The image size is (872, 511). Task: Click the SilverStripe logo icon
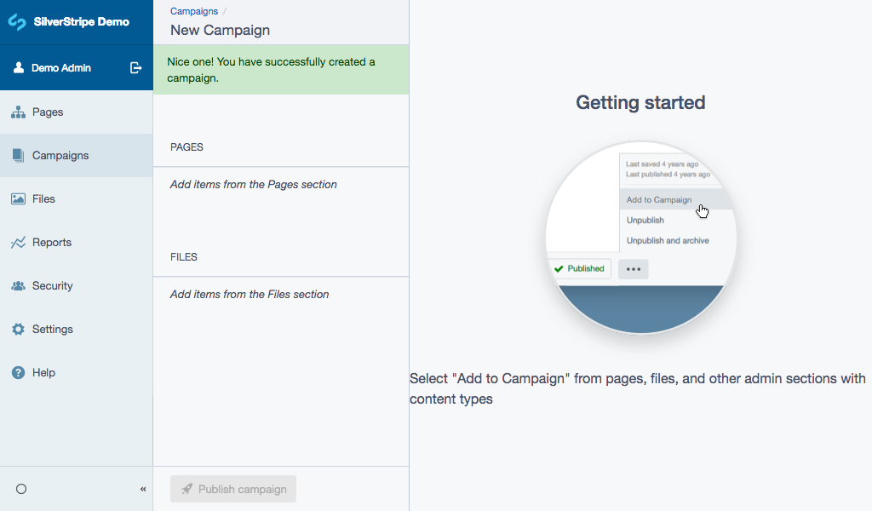click(17, 22)
